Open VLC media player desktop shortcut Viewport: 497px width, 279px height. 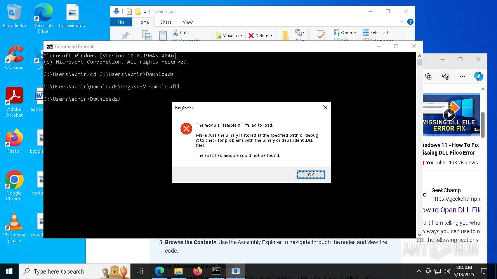tap(14, 228)
